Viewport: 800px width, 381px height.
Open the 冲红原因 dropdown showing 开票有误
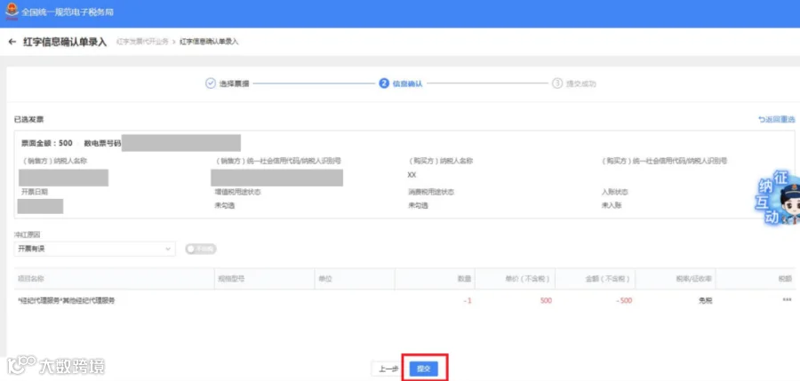[x=95, y=249]
